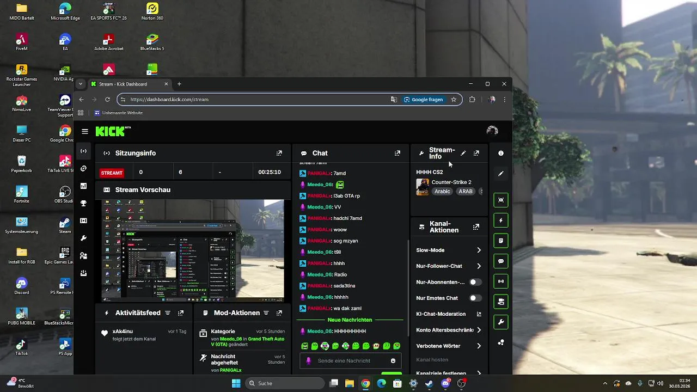Open Discord from the taskbar
Viewport: 697px width, 392px height.
pyautogui.click(x=445, y=383)
